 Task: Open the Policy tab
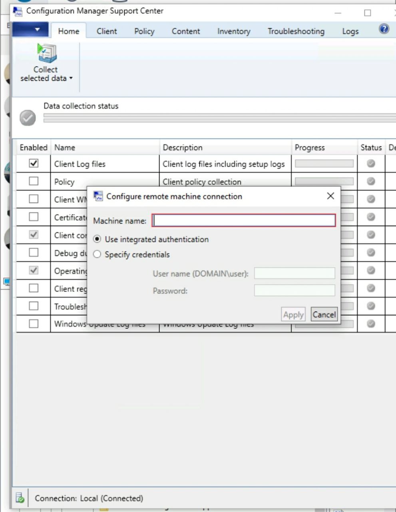coord(144,31)
